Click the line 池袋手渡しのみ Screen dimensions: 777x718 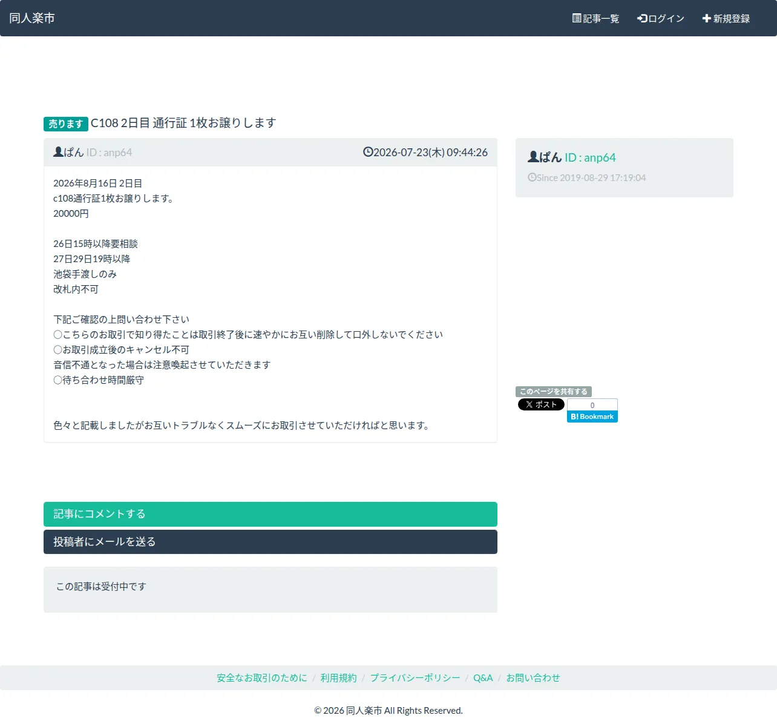(x=85, y=274)
